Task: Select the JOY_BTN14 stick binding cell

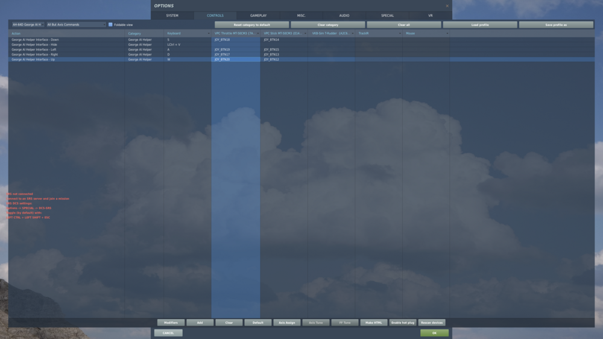Action: click(x=284, y=40)
